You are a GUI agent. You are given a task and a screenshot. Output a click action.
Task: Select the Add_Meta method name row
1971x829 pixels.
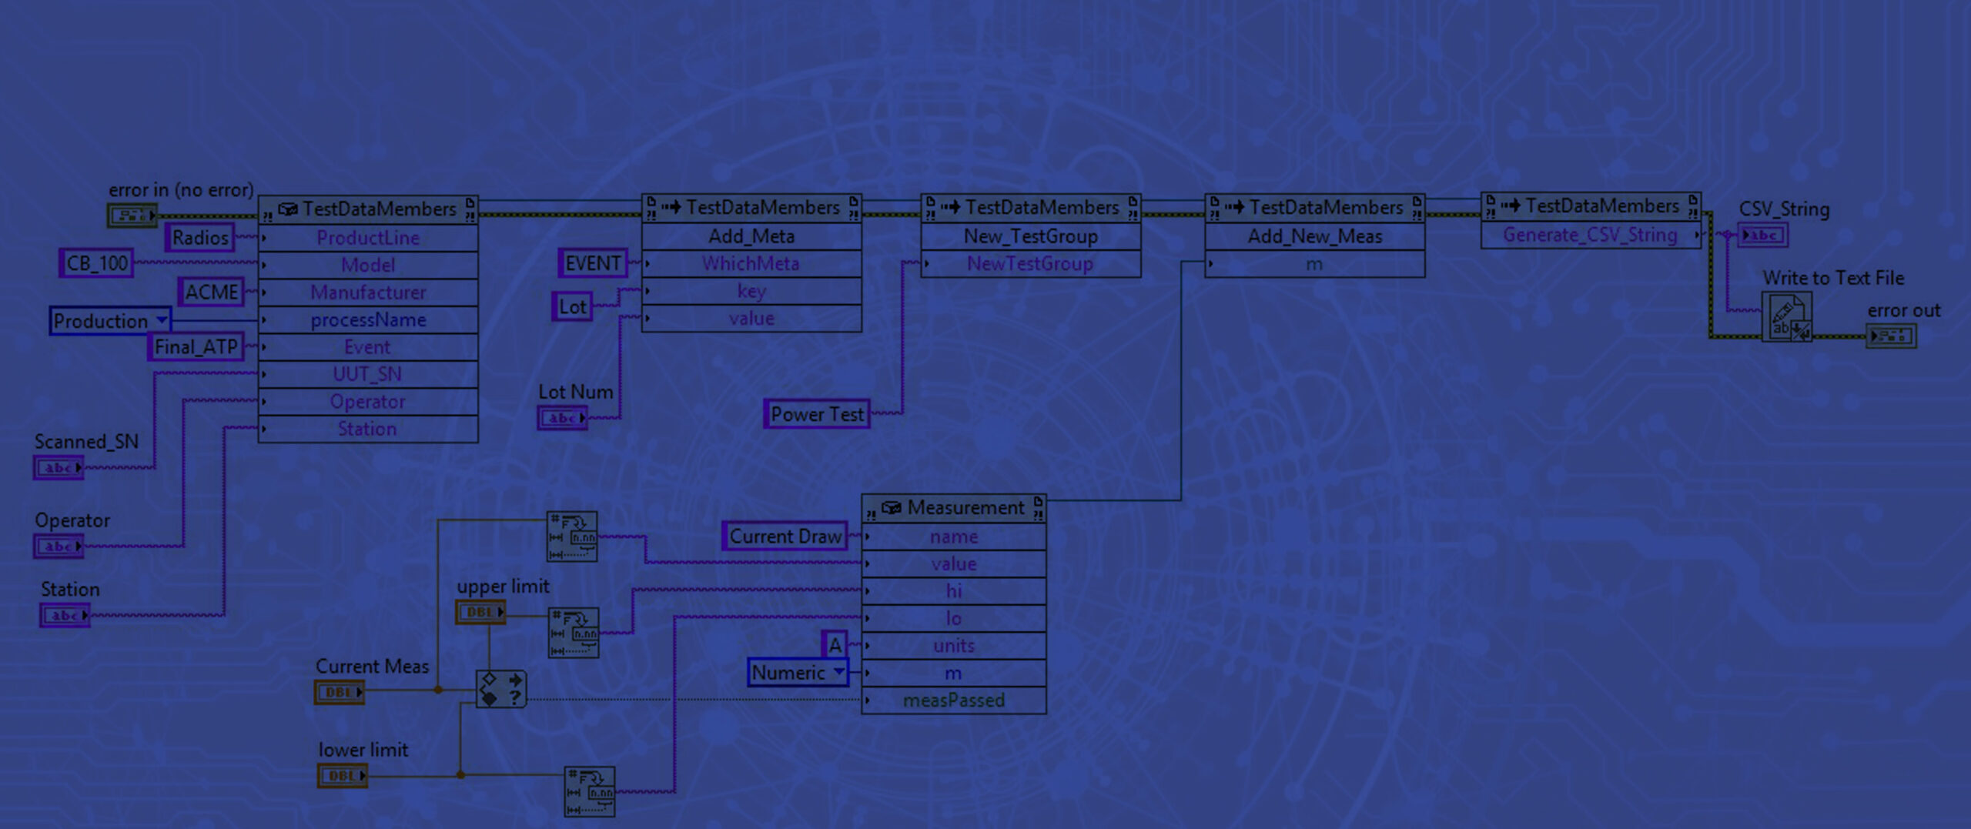(x=751, y=236)
